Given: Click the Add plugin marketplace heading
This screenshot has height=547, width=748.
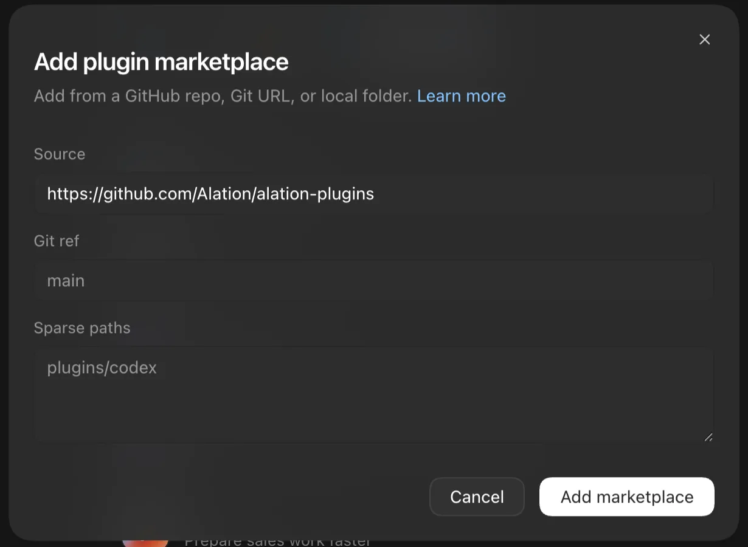Looking at the screenshot, I should click(161, 61).
